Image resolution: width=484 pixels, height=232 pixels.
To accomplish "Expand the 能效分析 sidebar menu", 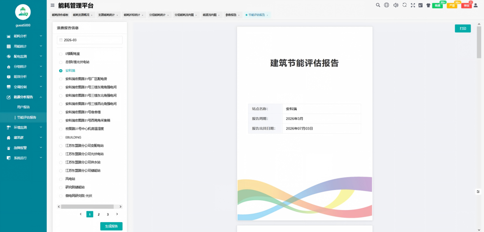I will (x=41, y=76).
